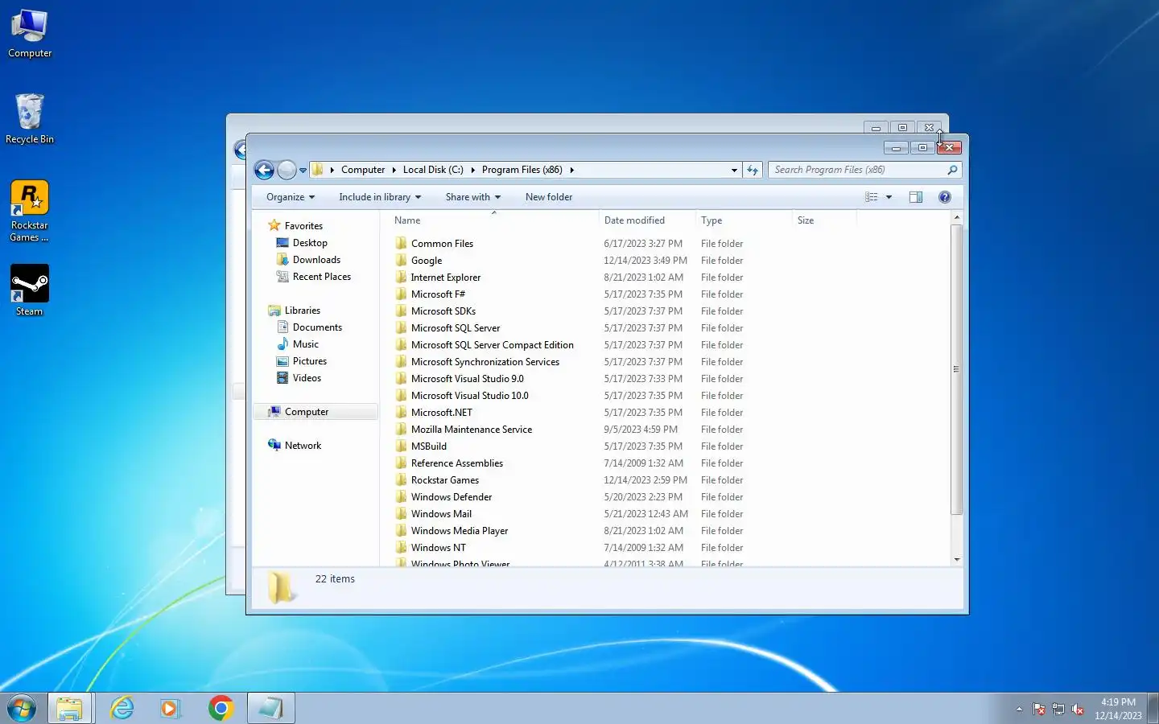Open the address bar history dropdown
The width and height of the screenshot is (1159, 724).
[x=734, y=171]
